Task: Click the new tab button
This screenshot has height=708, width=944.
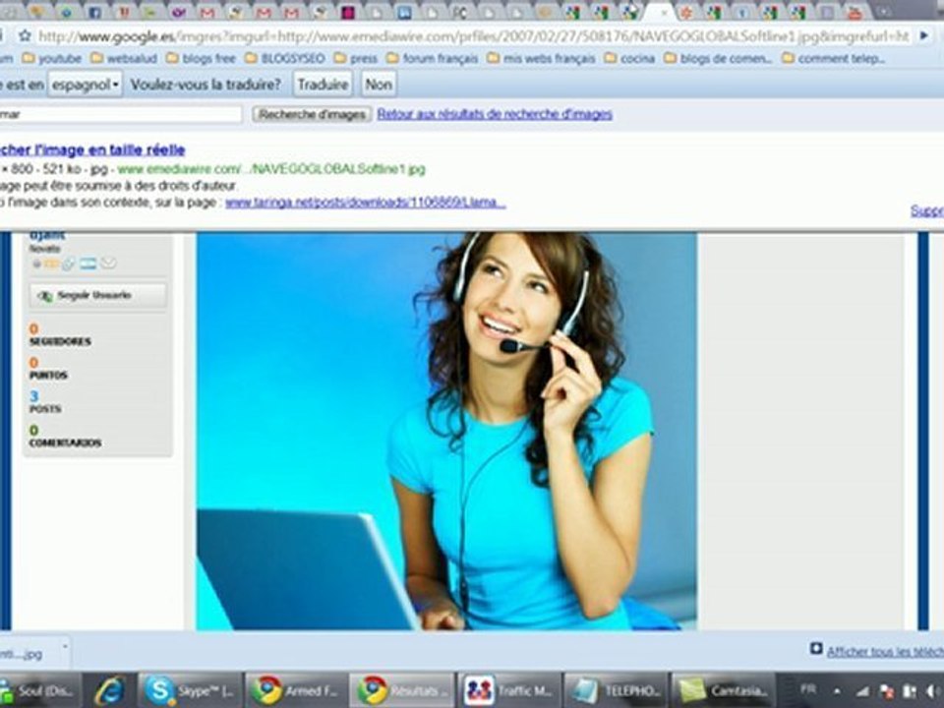Action: (x=883, y=12)
